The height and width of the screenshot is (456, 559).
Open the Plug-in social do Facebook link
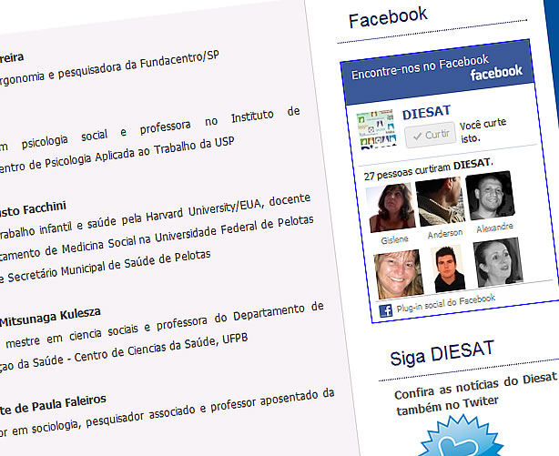click(445, 303)
